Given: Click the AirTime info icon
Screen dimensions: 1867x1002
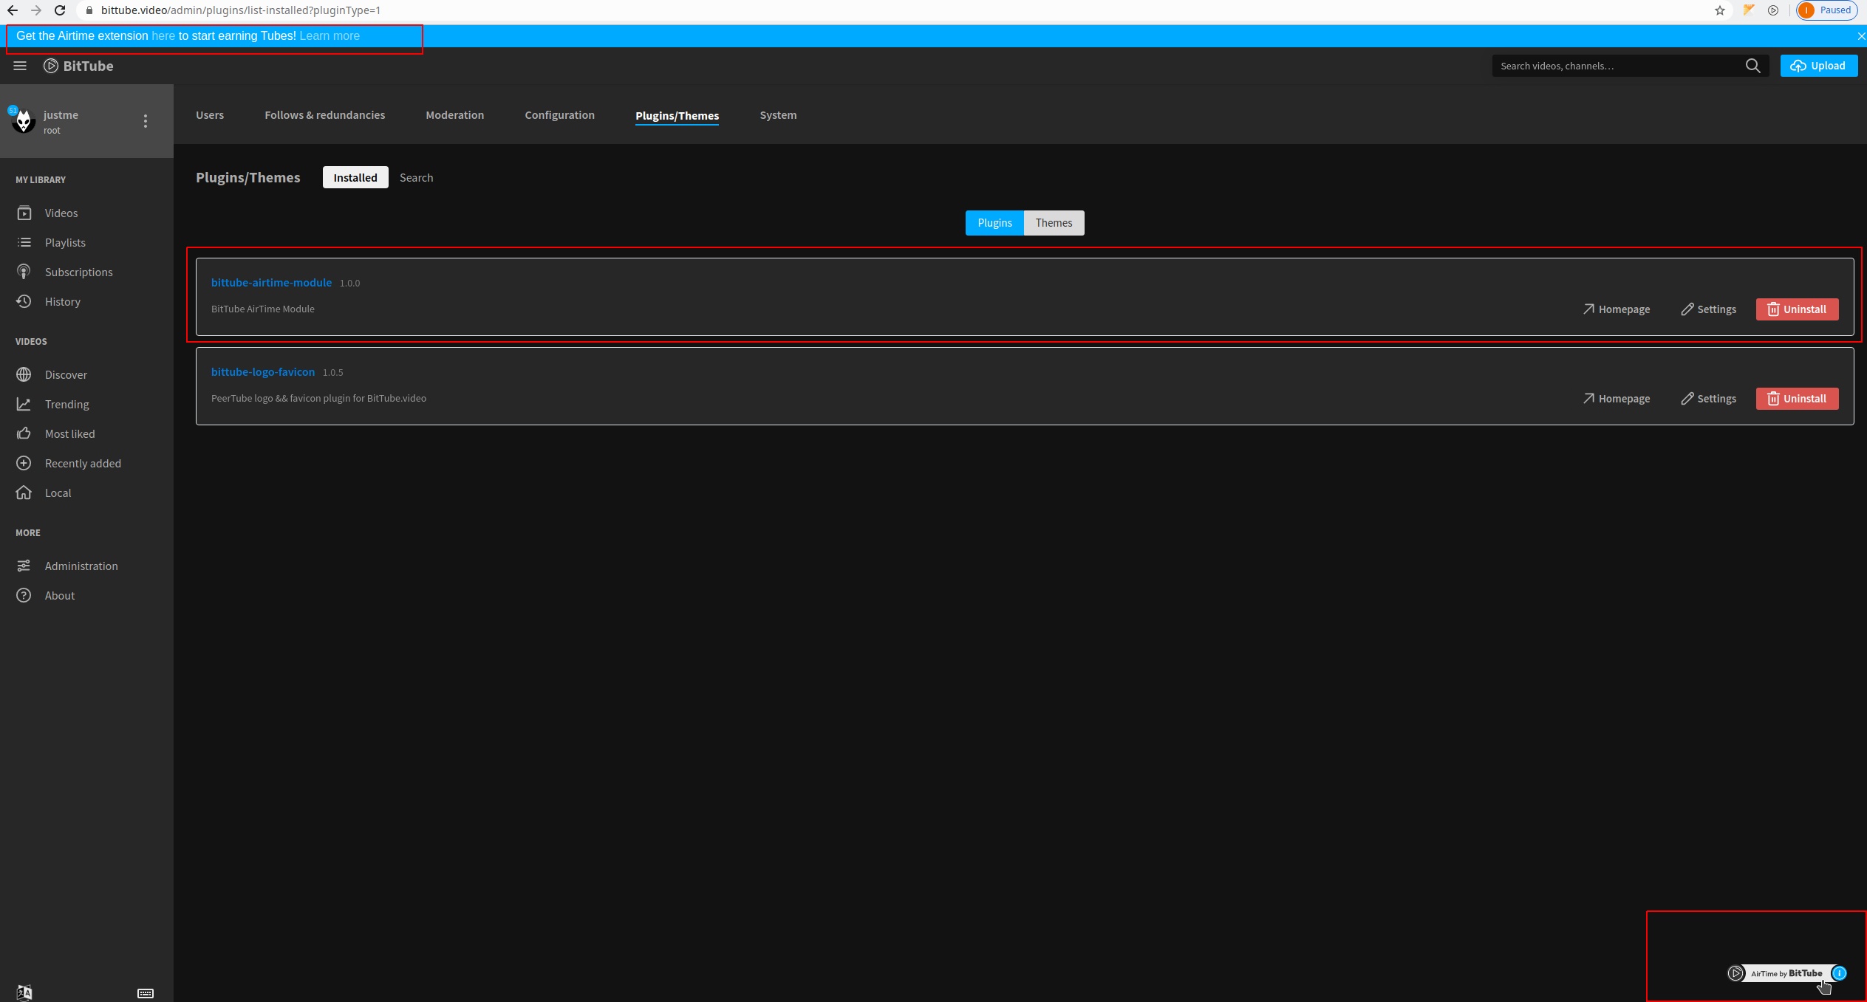Looking at the screenshot, I should pos(1839,973).
